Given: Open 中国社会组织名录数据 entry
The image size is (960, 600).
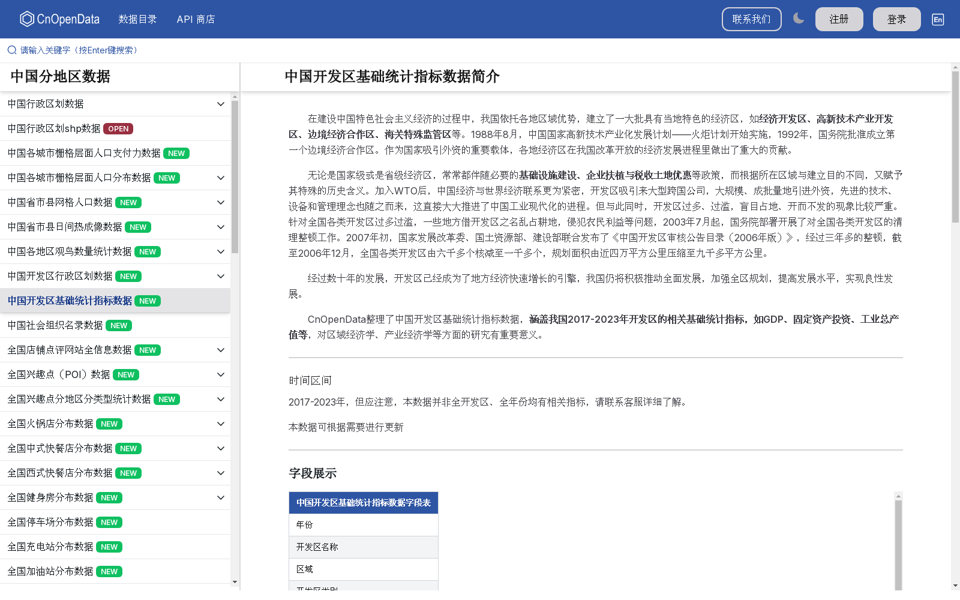Looking at the screenshot, I should click(x=115, y=326).
